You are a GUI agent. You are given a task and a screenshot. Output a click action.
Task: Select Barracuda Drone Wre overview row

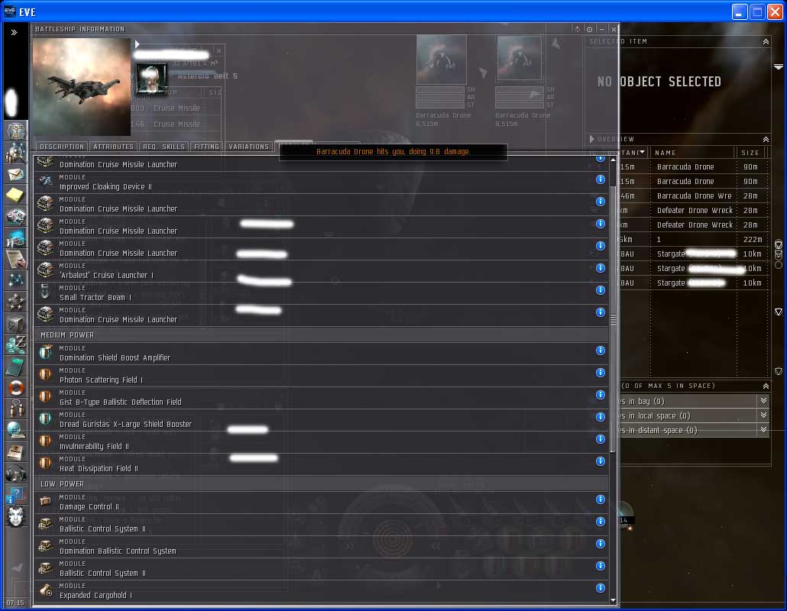coord(693,196)
